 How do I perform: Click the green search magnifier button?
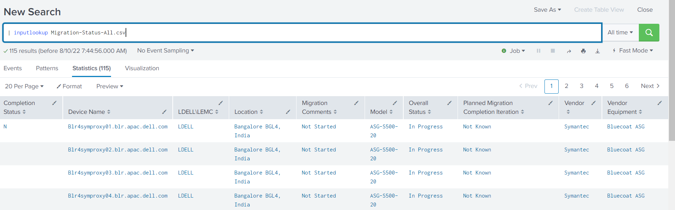click(x=649, y=33)
